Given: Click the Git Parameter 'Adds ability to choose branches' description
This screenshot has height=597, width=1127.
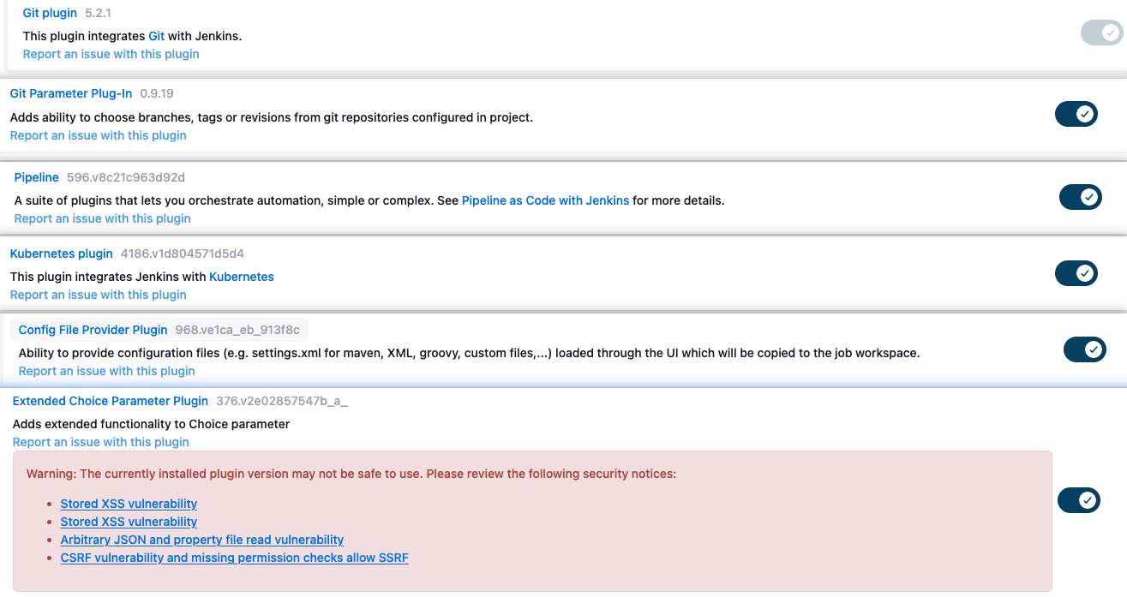Looking at the screenshot, I should 272,117.
